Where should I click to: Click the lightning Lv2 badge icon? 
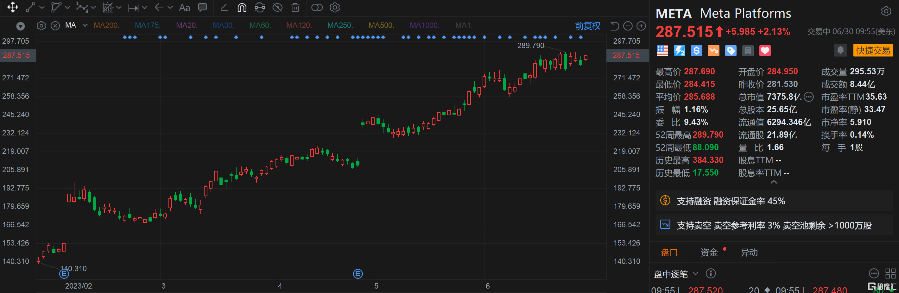pyautogui.click(x=680, y=51)
